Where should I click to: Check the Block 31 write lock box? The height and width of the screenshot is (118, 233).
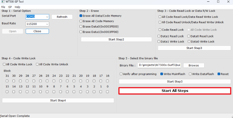[7, 81]
